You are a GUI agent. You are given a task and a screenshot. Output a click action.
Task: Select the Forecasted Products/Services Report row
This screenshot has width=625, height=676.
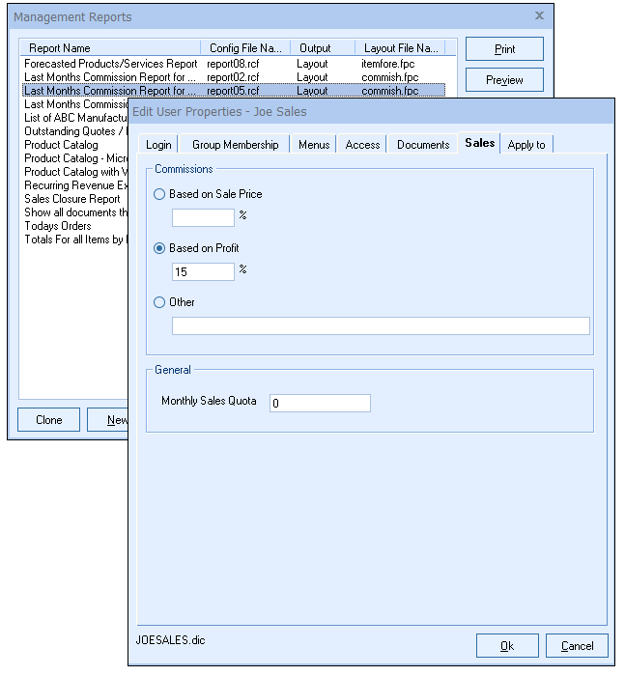(111, 64)
